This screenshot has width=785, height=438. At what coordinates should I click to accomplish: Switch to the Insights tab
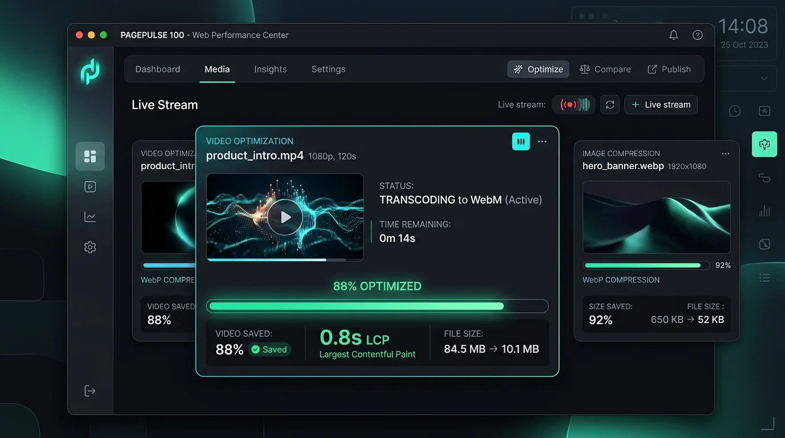point(270,69)
